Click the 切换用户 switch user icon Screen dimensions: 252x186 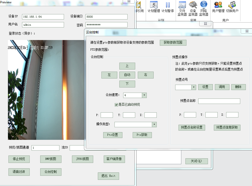pos(232,7)
